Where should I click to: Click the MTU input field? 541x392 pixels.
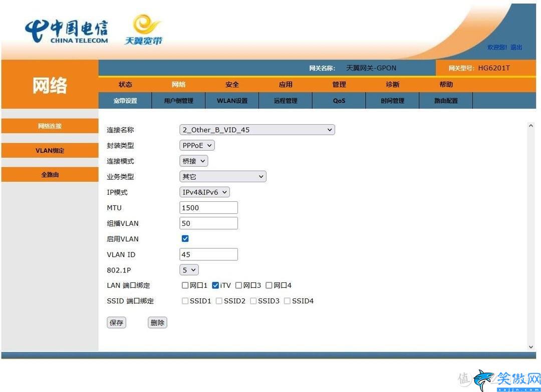[209, 208]
